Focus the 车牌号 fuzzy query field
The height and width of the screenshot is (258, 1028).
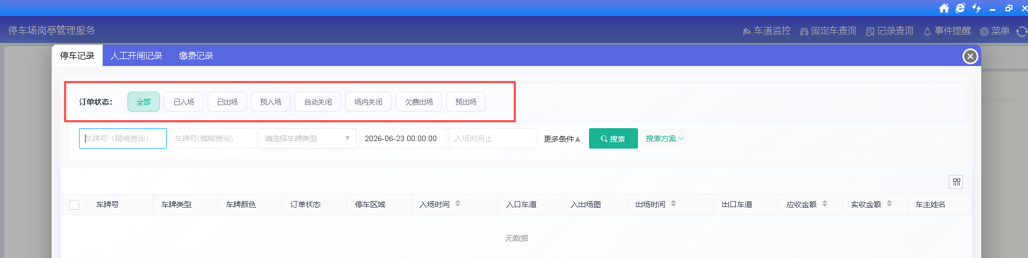(212, 138)
